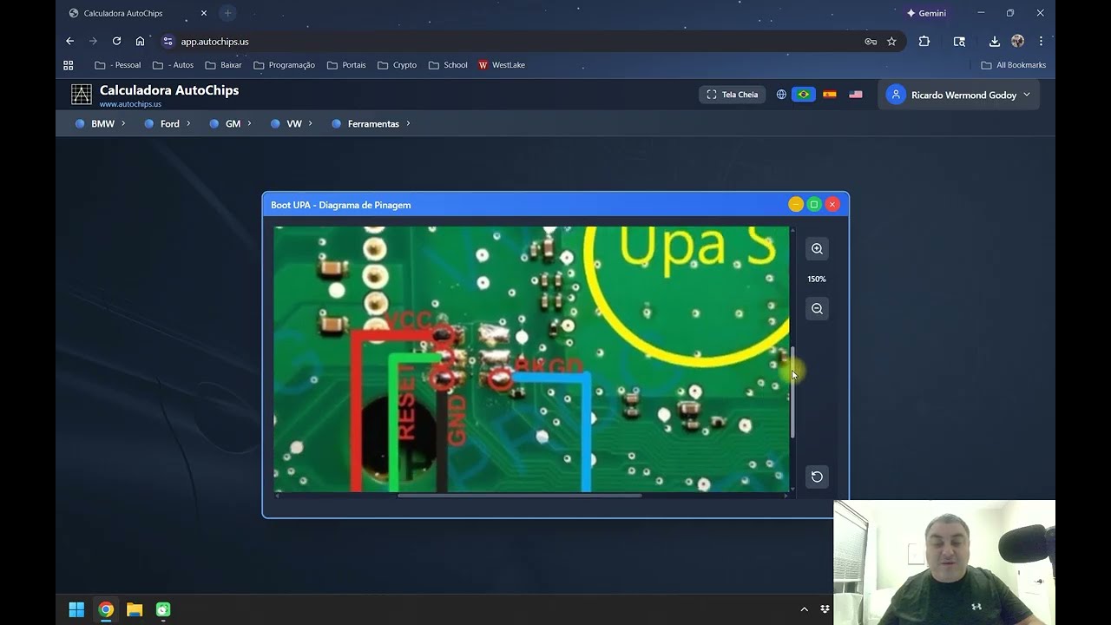The height and width of the screenshot is (625, 1111).
Task: Expand the GM menu
Action: (x=231, y=124)
